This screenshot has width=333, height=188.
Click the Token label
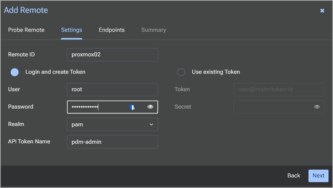182,89
